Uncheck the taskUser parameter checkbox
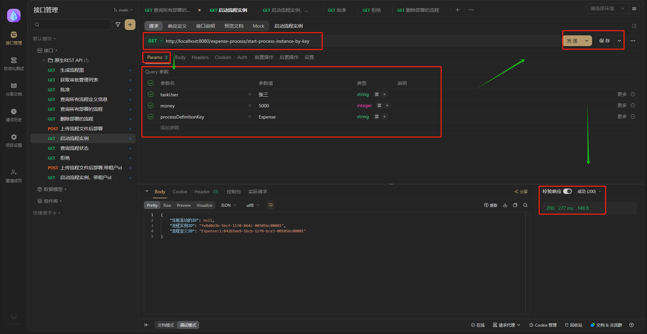 [151, 94]
